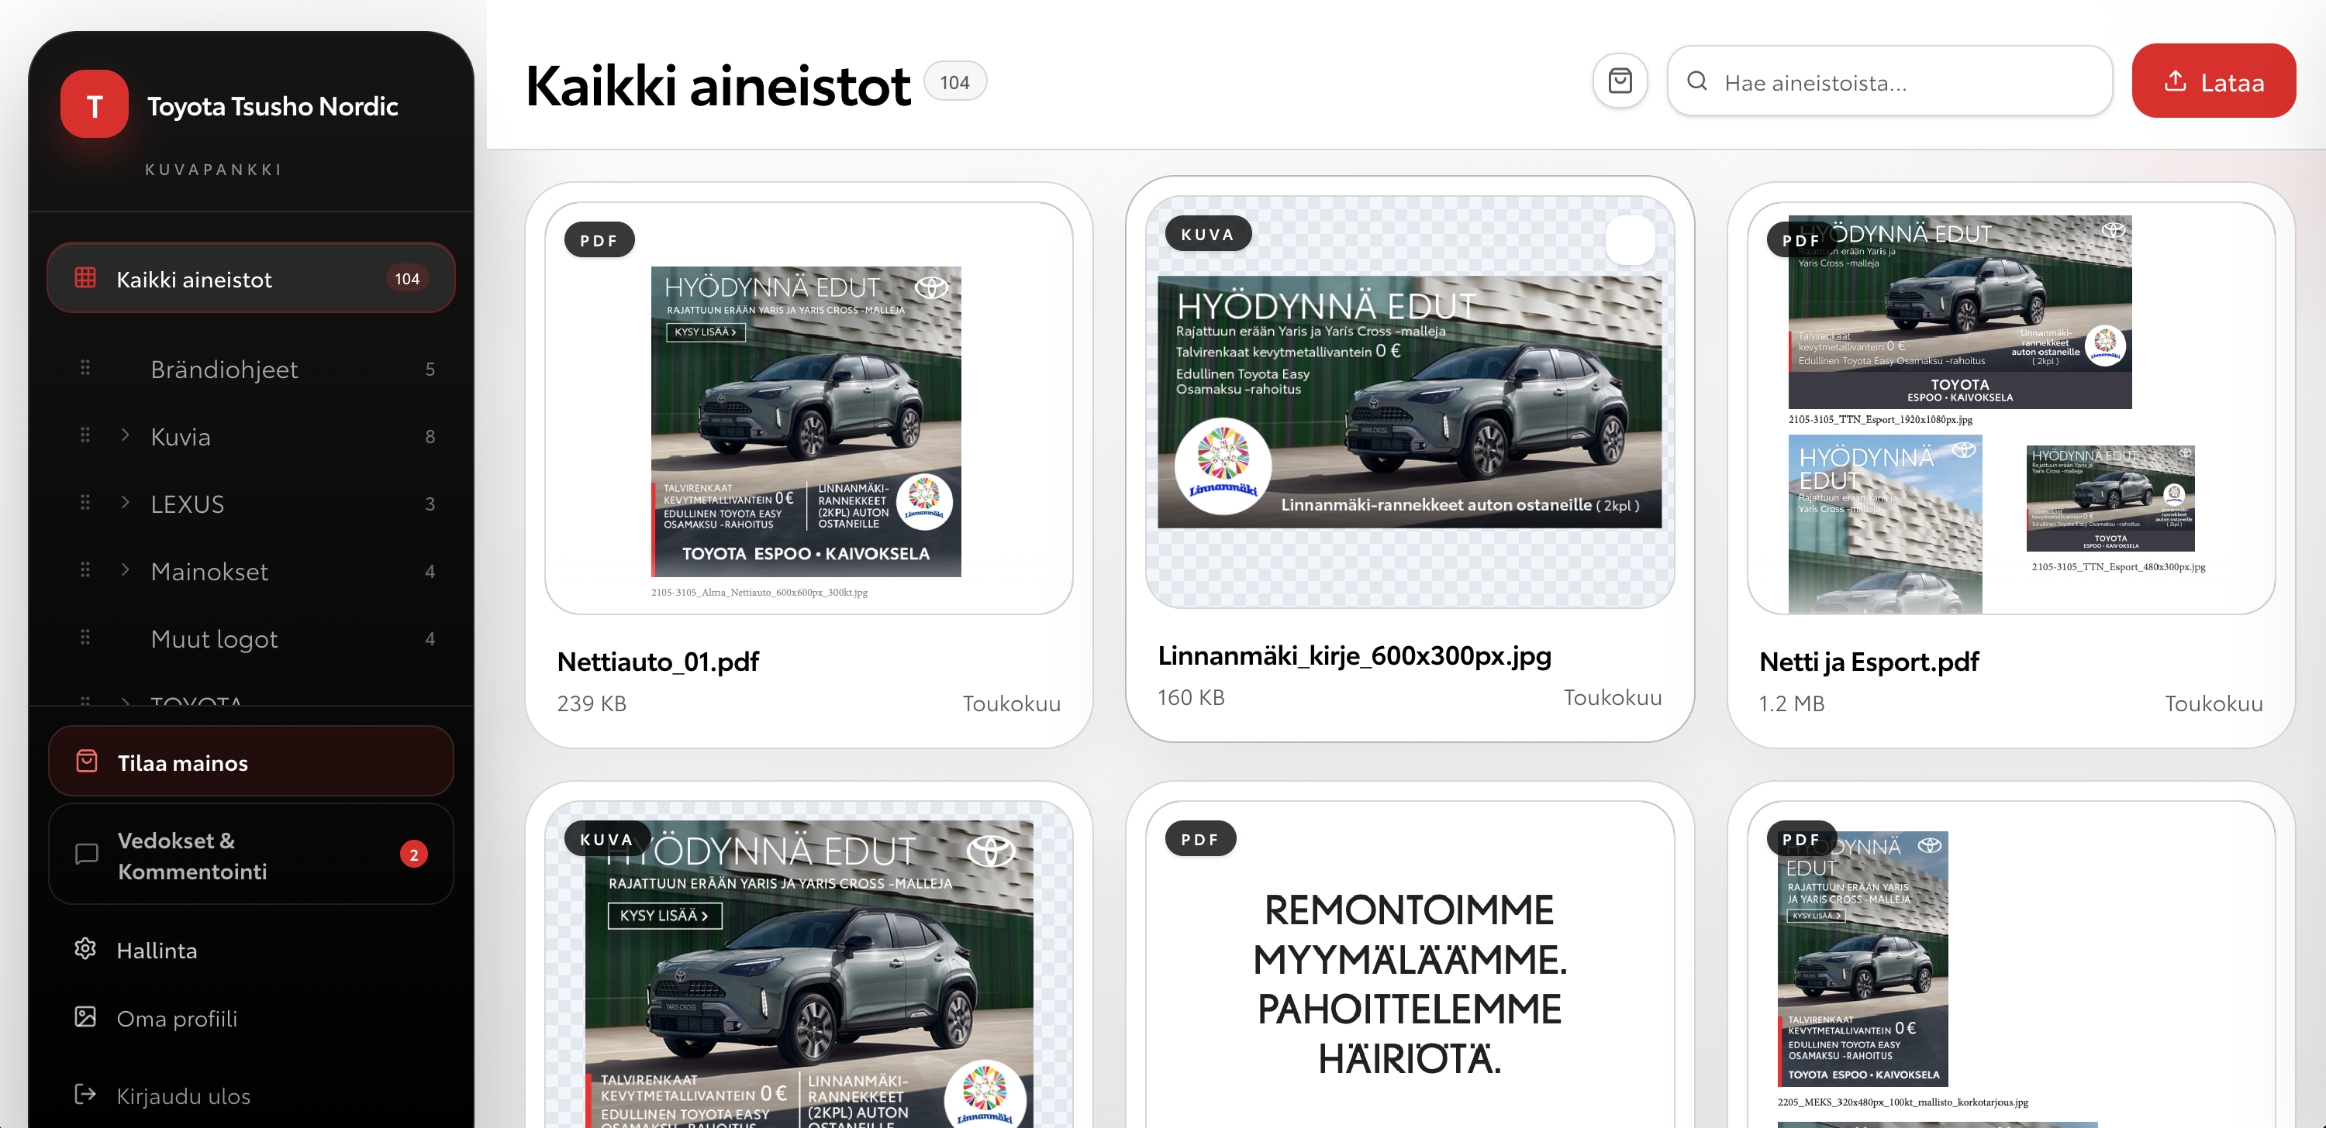Click the drag handle beside Muut logot
Image resolution: width=2326 pixels, height=1128 pixels.
85,638
